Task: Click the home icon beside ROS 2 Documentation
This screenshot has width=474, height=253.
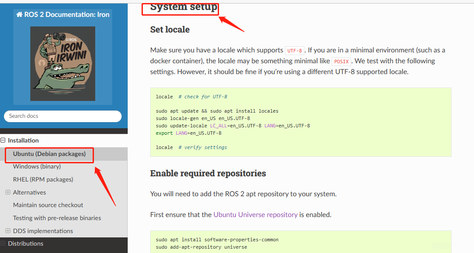Action: point(19,15)
